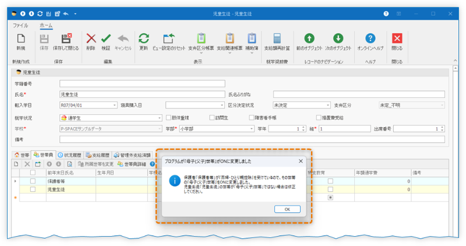This screenshot has height=246, width=466.
Task: Enable the 訪問生 checkbox
Action: pos(212,117)
